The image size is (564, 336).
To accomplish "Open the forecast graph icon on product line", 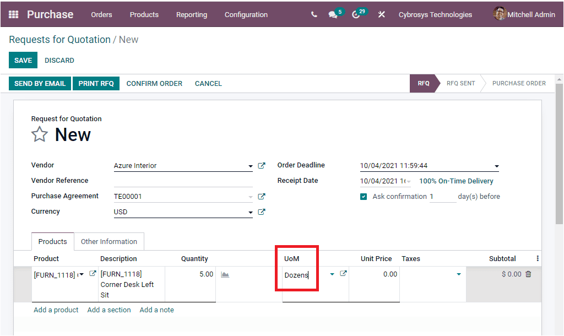I will point(225,273).
